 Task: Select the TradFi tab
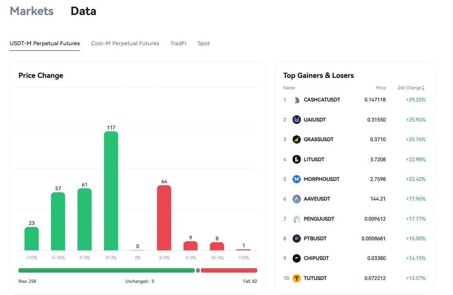click(x=178, y=43)
